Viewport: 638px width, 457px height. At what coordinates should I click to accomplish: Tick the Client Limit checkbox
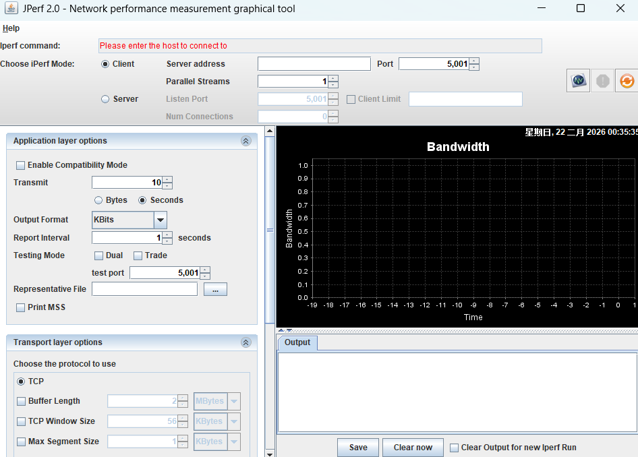[351, 99]
